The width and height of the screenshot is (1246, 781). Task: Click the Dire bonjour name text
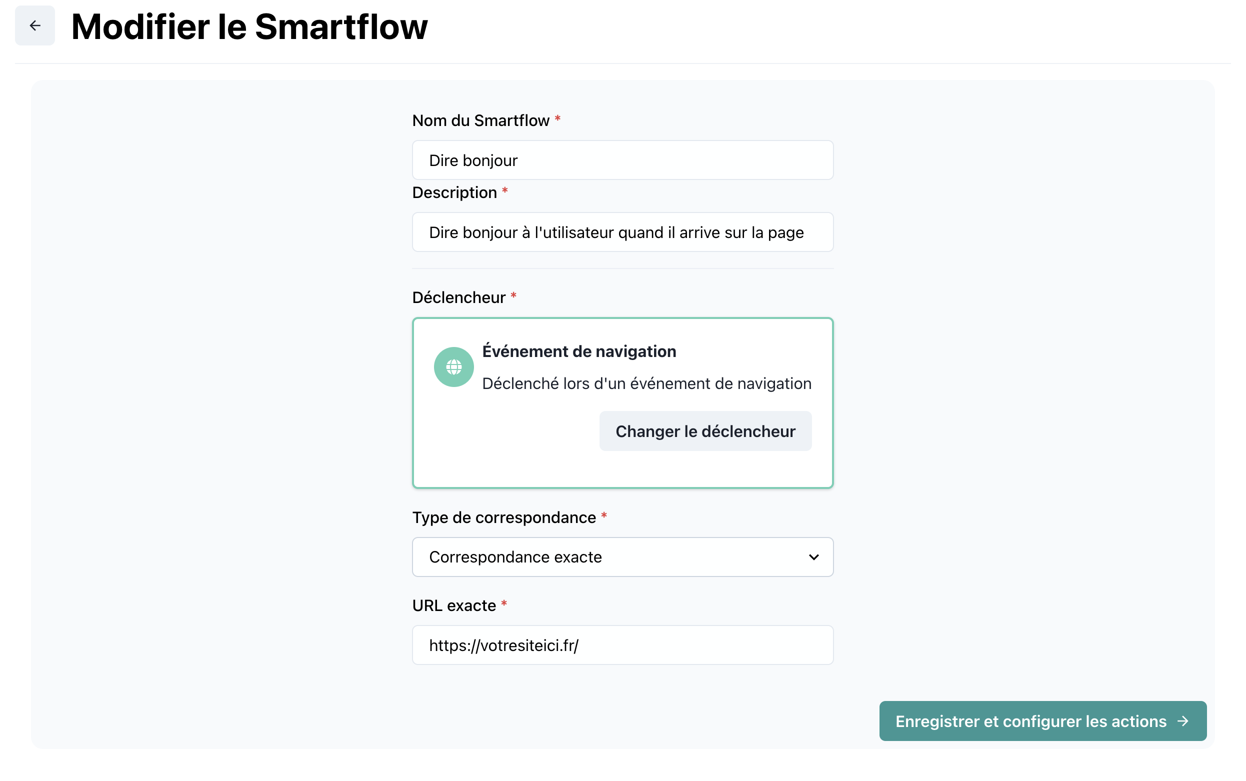[473, 160]
